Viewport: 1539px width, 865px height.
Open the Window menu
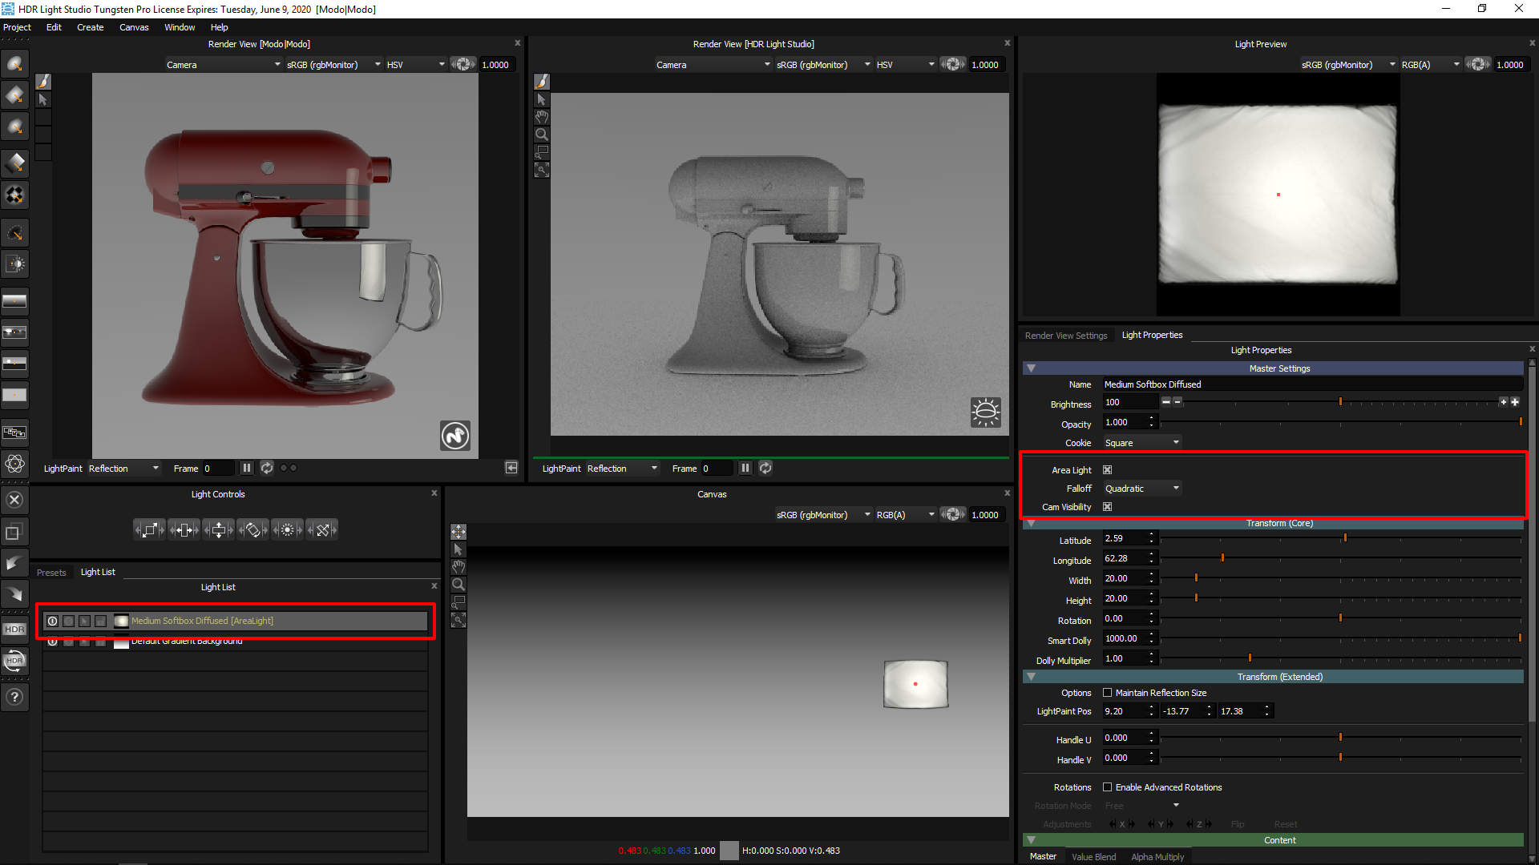180,27
